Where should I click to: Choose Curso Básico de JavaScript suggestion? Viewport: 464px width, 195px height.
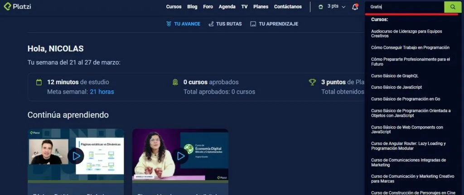tap(396, 87)
